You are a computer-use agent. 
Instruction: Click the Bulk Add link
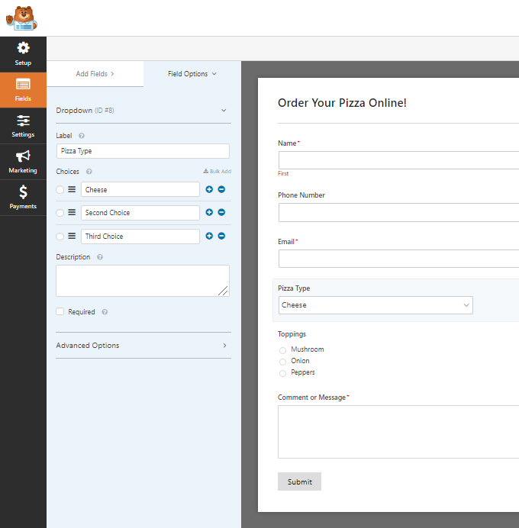click(218, 172)
